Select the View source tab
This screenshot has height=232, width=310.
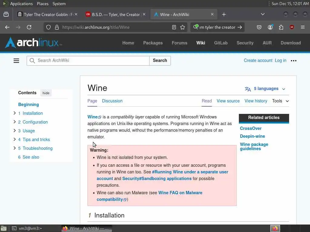tap(228, 101)
